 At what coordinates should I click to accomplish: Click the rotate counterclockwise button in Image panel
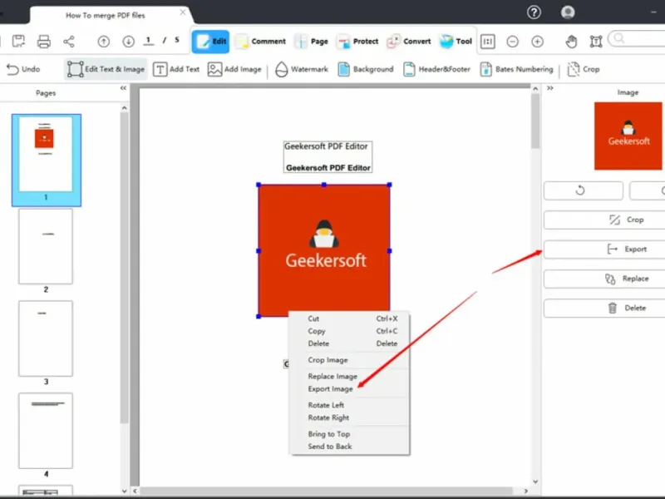tap(584, 190)
